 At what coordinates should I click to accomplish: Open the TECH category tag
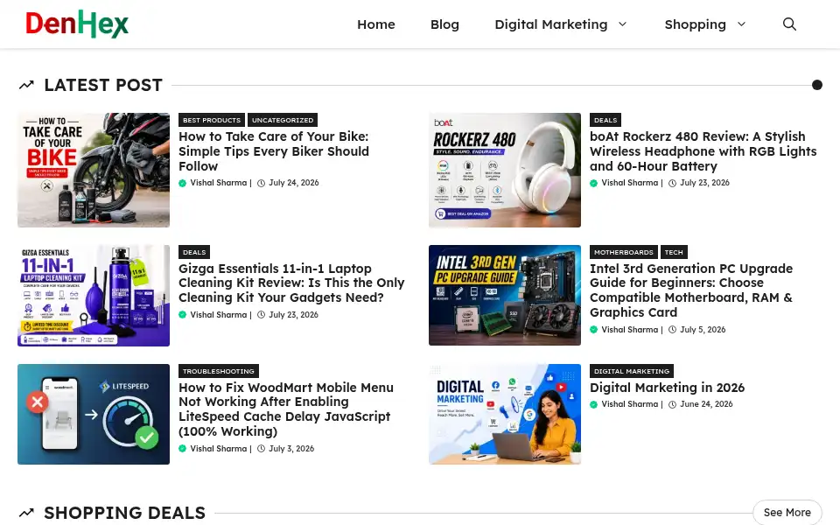point(674,252)
